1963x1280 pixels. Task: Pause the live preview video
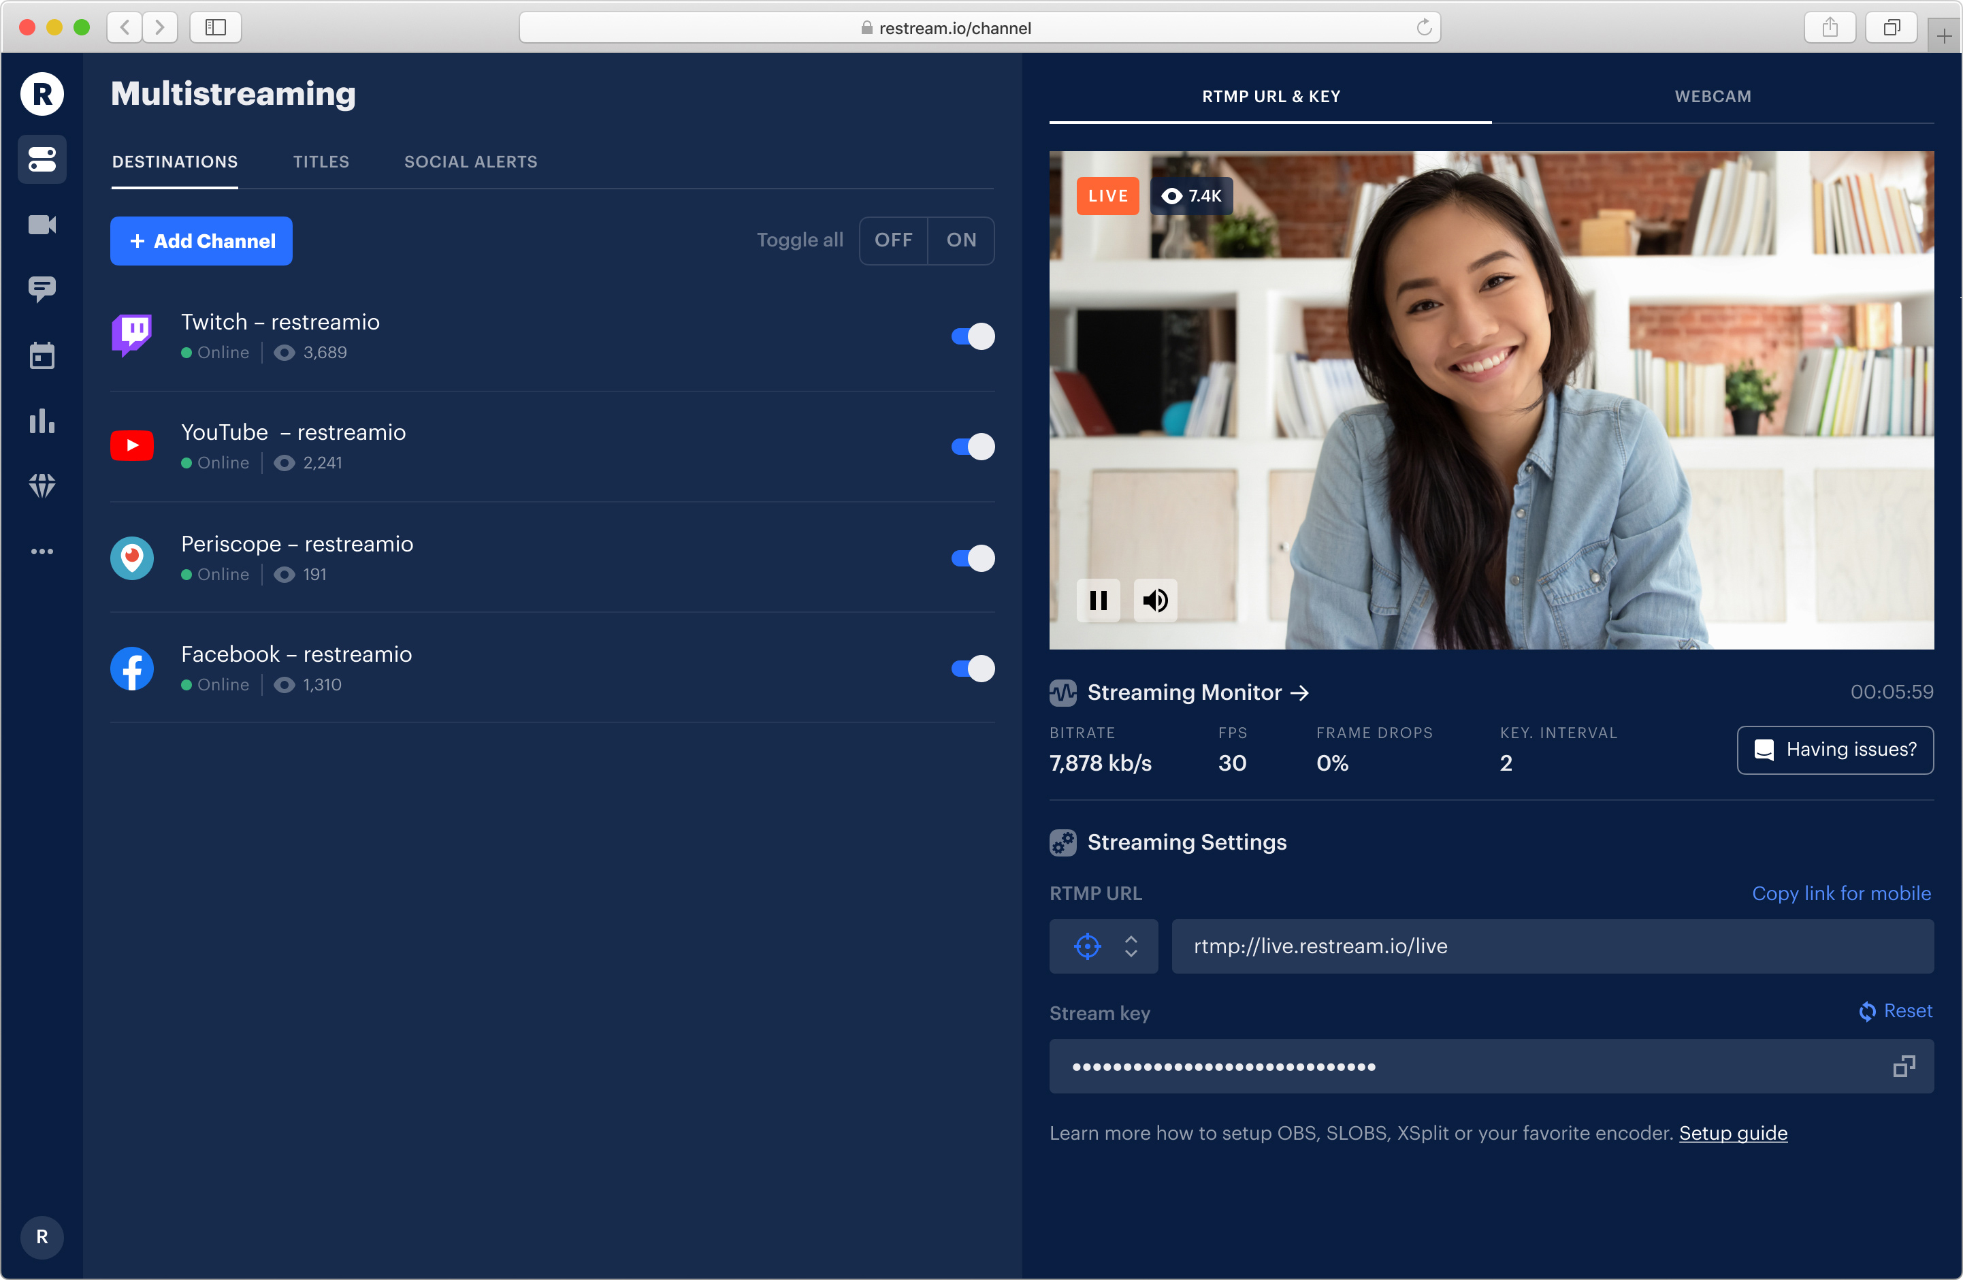point(1098,600)
